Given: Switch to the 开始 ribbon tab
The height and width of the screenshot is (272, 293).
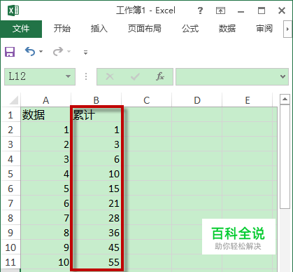Looking at the screenshot, I should (x=62, y=29).
